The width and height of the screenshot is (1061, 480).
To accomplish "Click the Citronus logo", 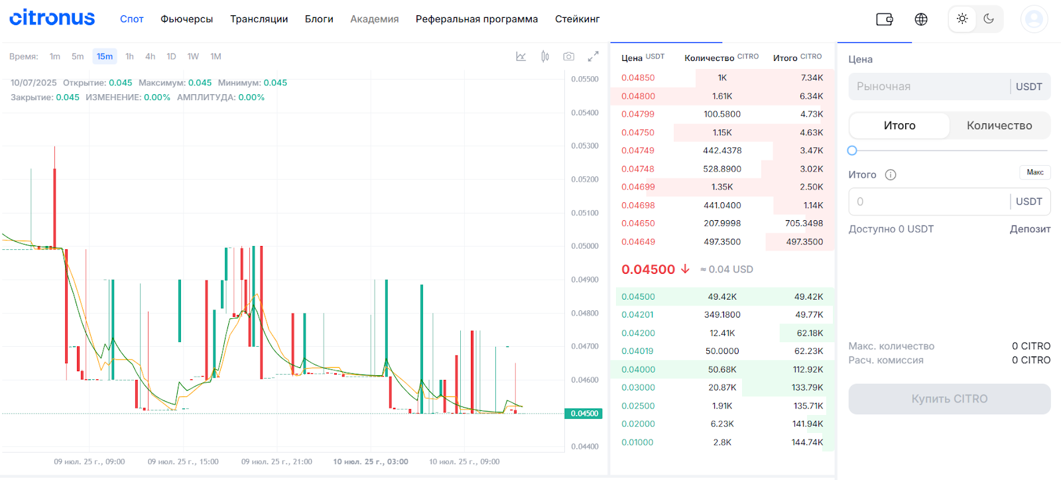I will [x=52, y=18].
